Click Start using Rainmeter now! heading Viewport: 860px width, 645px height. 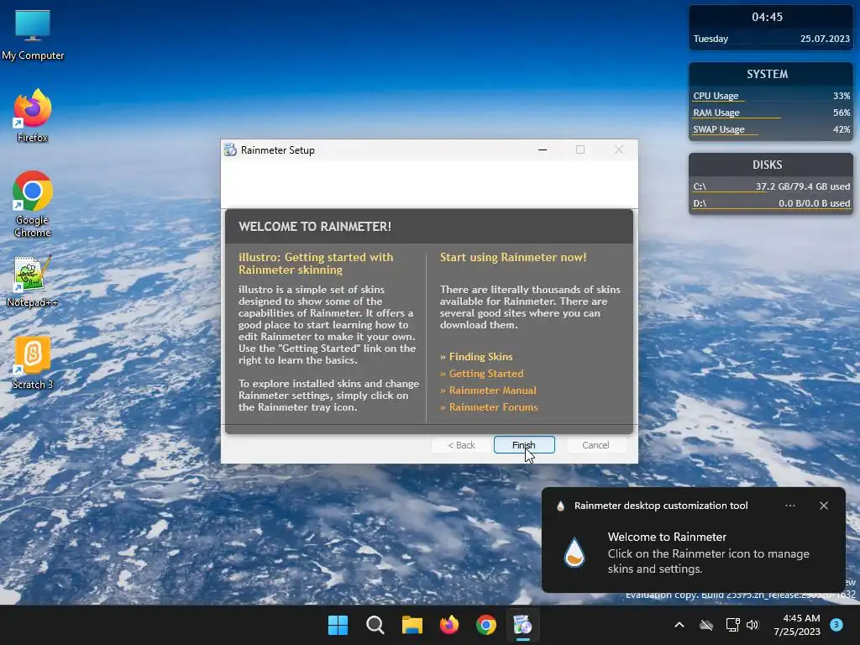pos(513,257)
